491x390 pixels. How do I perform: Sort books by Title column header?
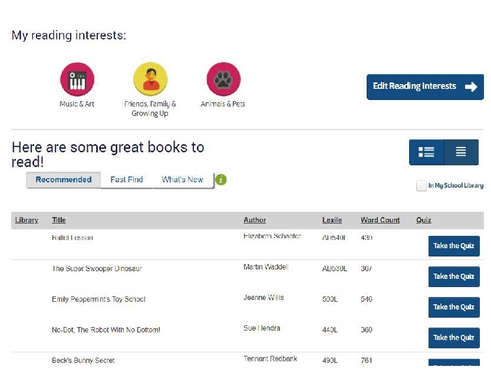click(59, 220)
